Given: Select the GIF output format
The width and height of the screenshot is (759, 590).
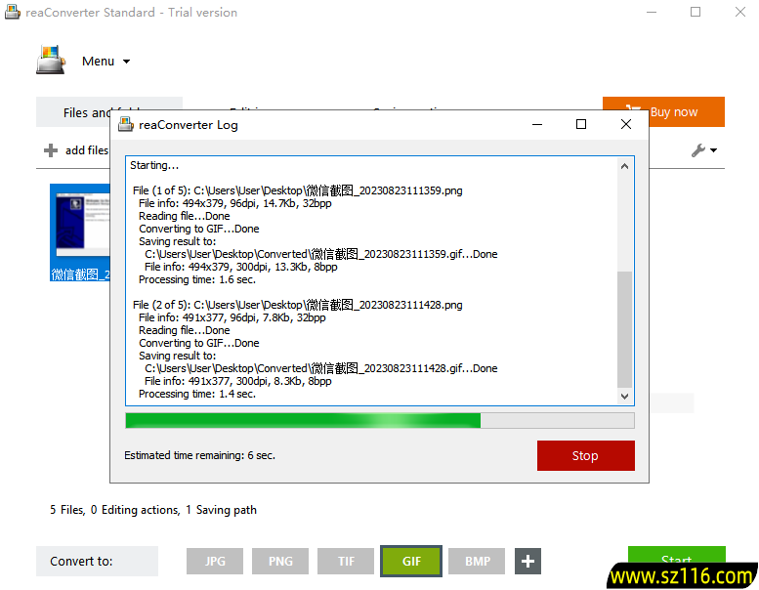Looking at the screenshot, I should (411, 561).
